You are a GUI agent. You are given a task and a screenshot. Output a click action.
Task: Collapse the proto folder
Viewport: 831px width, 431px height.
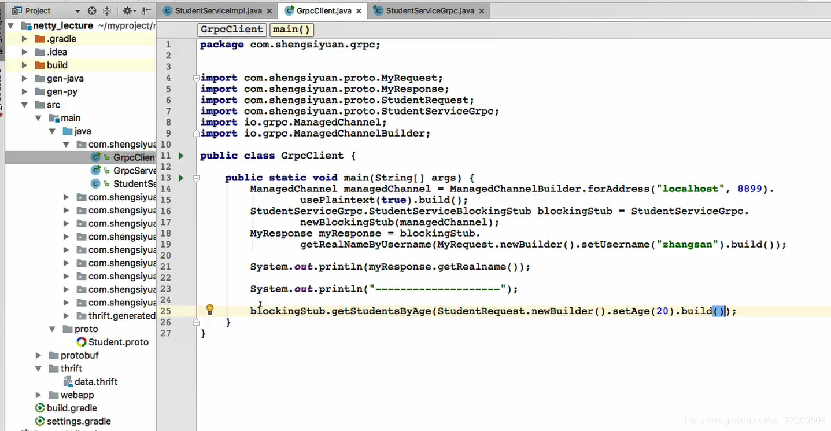click(52, 329)
